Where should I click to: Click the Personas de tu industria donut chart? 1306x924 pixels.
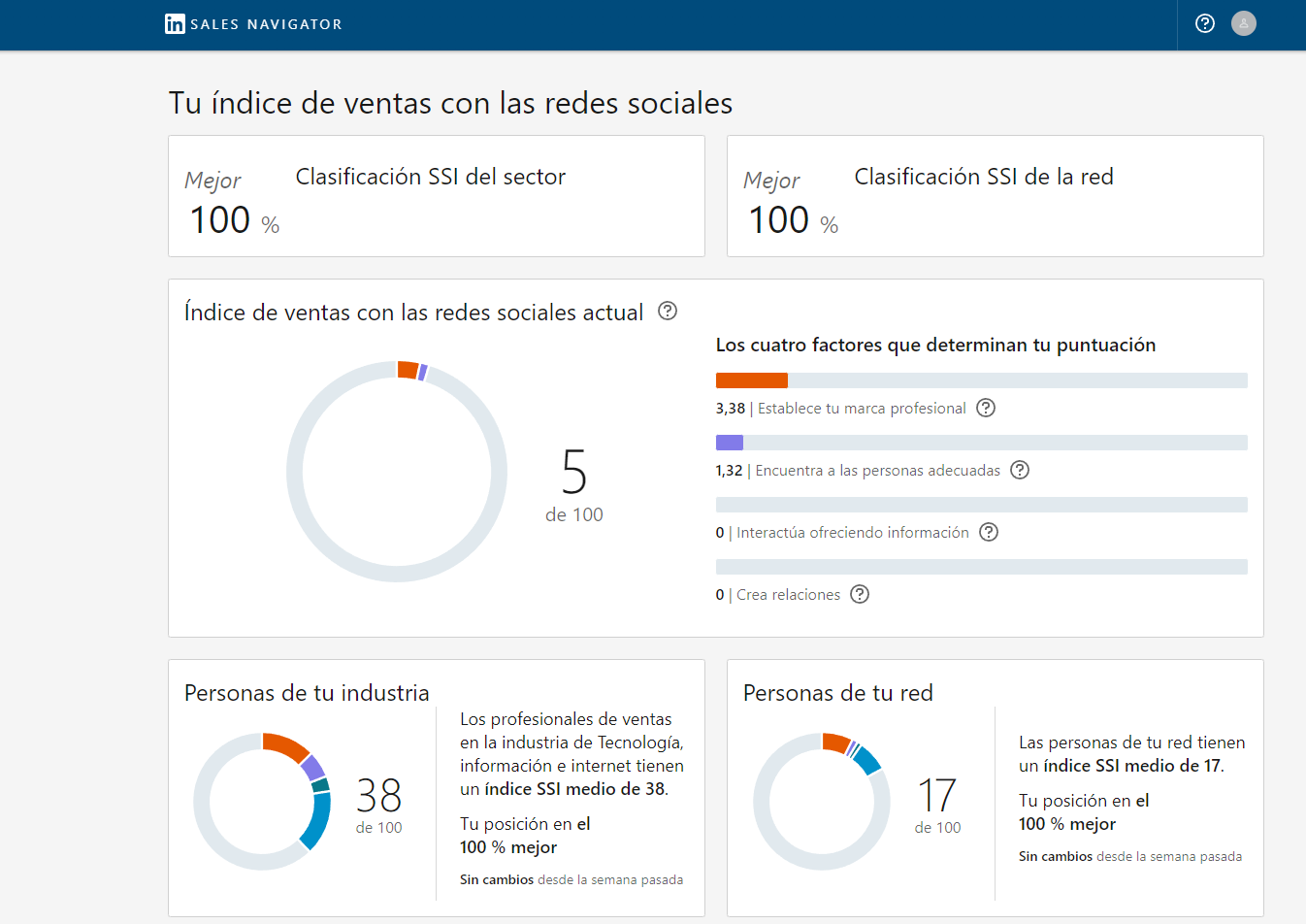pos(262,802)
